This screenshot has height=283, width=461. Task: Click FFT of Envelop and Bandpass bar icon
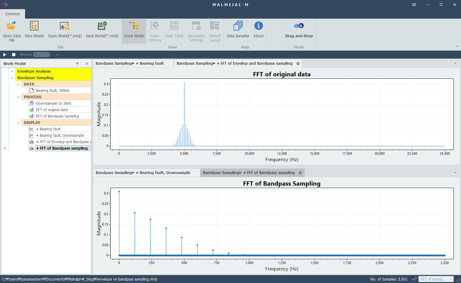point(31,142)
